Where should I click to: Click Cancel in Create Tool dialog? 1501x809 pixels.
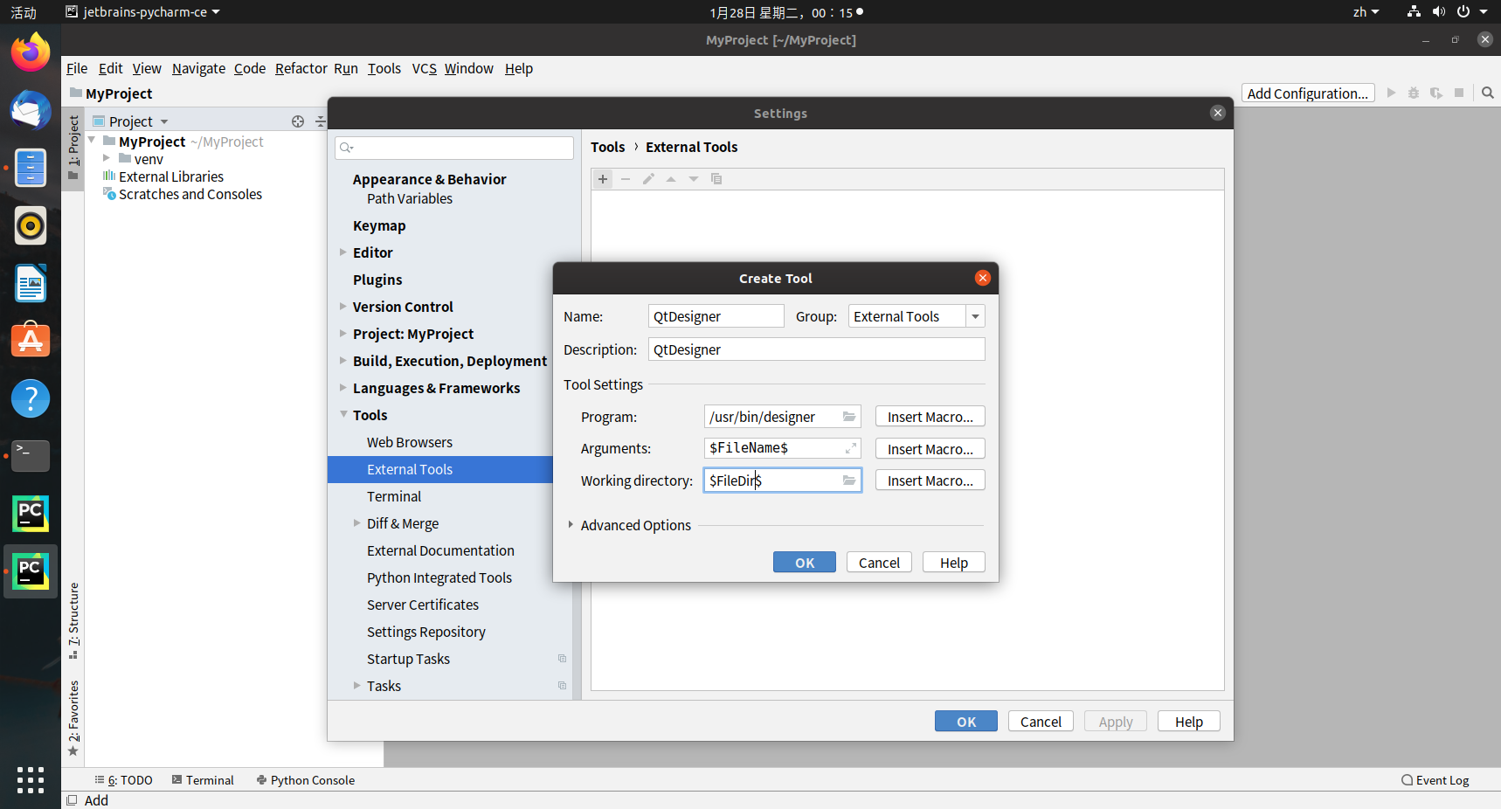tap(879, 563)
